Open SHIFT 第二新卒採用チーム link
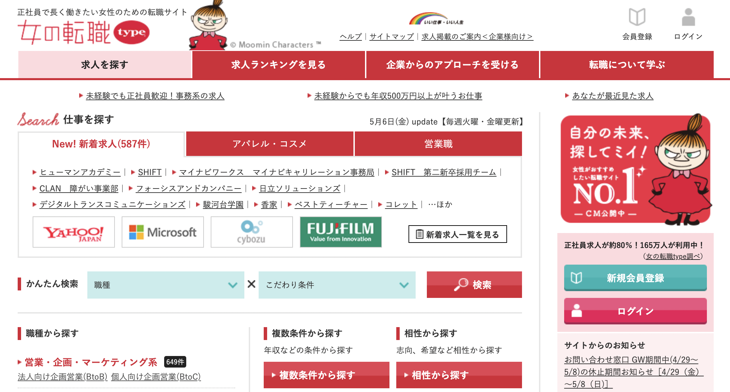This screenshot has width=730, height=392. [444, 172]
